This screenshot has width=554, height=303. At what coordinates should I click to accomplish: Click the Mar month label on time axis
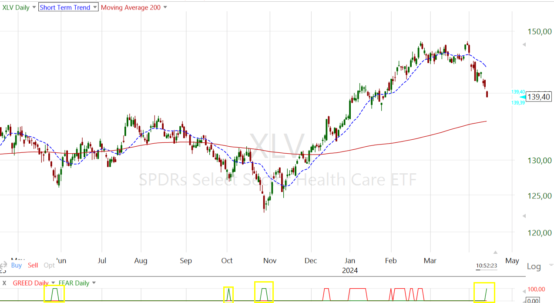pos(430,261)
